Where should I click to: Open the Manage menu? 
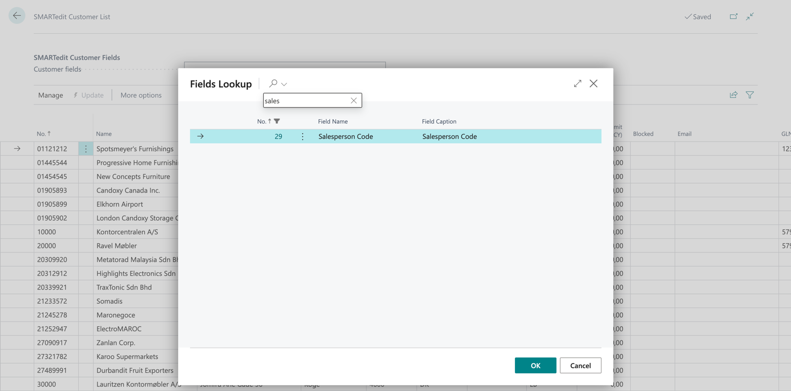[x=50, y=95]
